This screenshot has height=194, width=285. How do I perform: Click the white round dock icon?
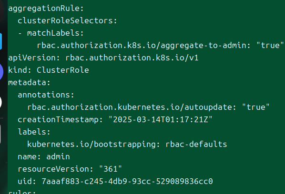tap(1, 102)
